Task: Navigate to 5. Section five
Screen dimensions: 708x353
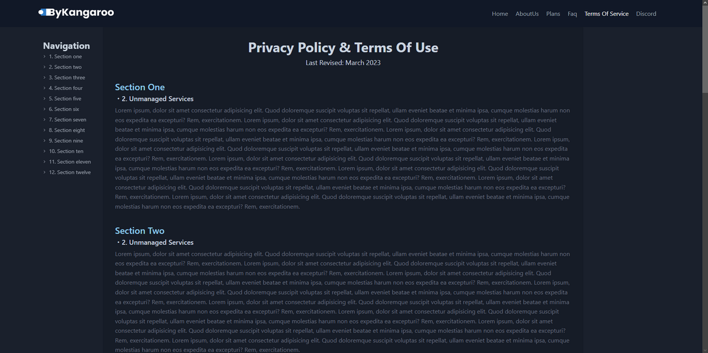Action: 65,99
